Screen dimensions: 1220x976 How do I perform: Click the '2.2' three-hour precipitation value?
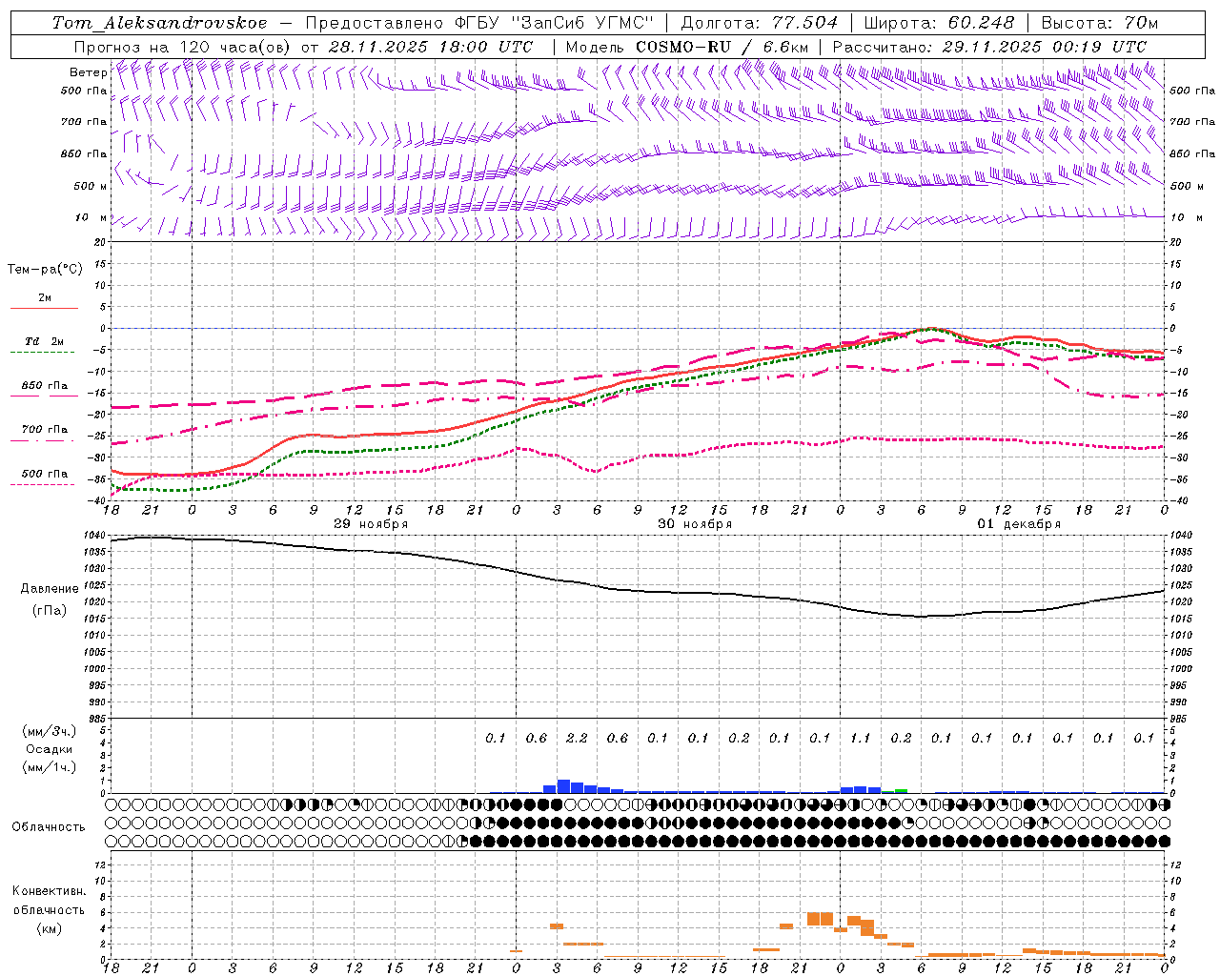click(577, 738)
